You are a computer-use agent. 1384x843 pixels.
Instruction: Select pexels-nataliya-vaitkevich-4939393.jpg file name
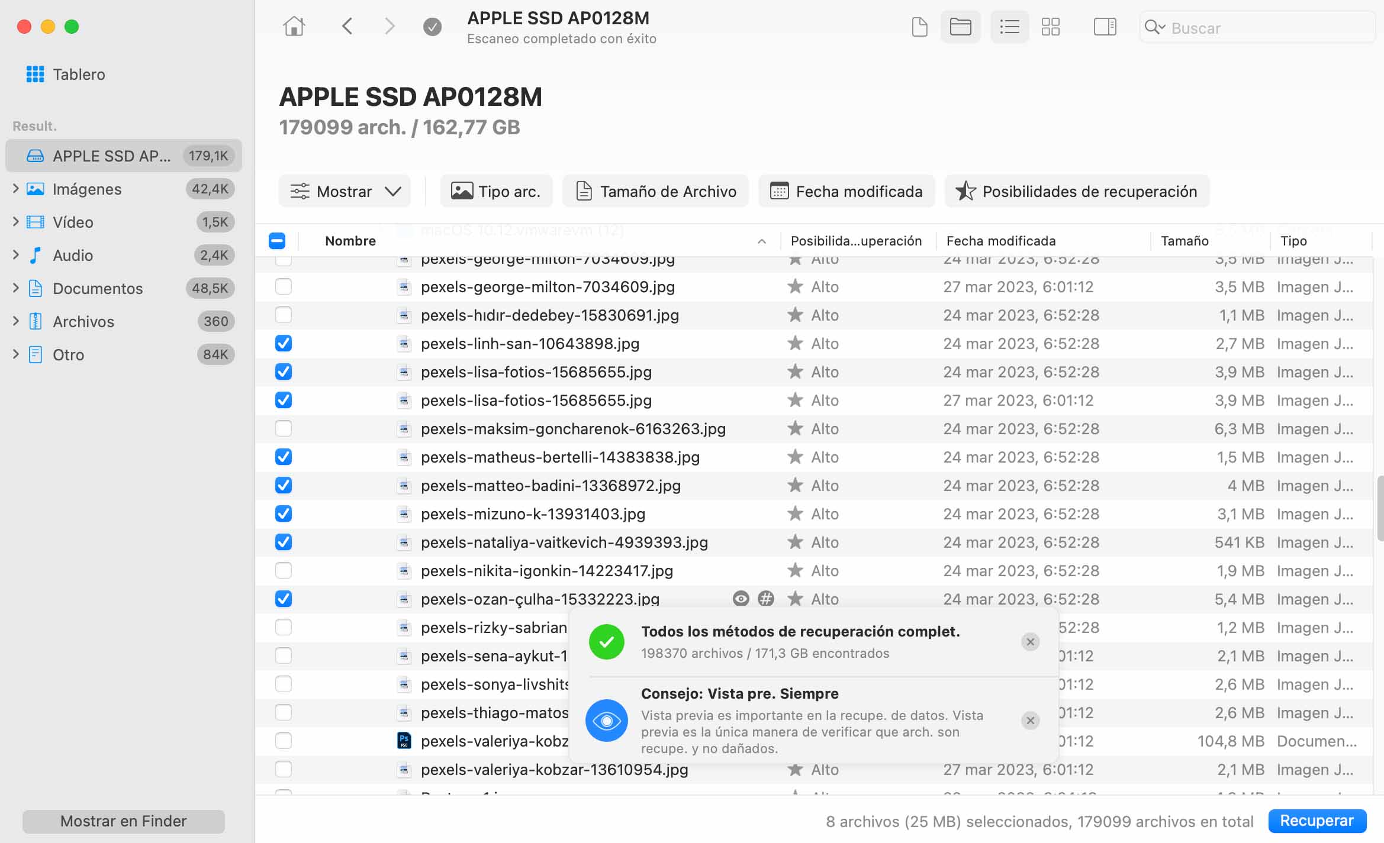pos(564,542)
